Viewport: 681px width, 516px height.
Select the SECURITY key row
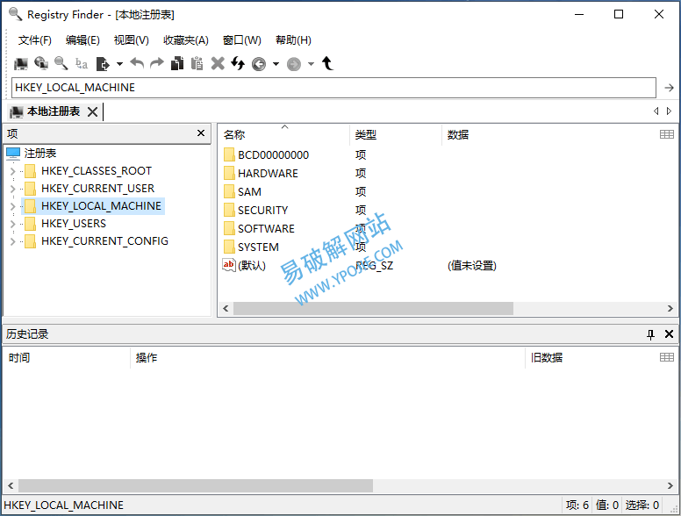click(262, 211)
